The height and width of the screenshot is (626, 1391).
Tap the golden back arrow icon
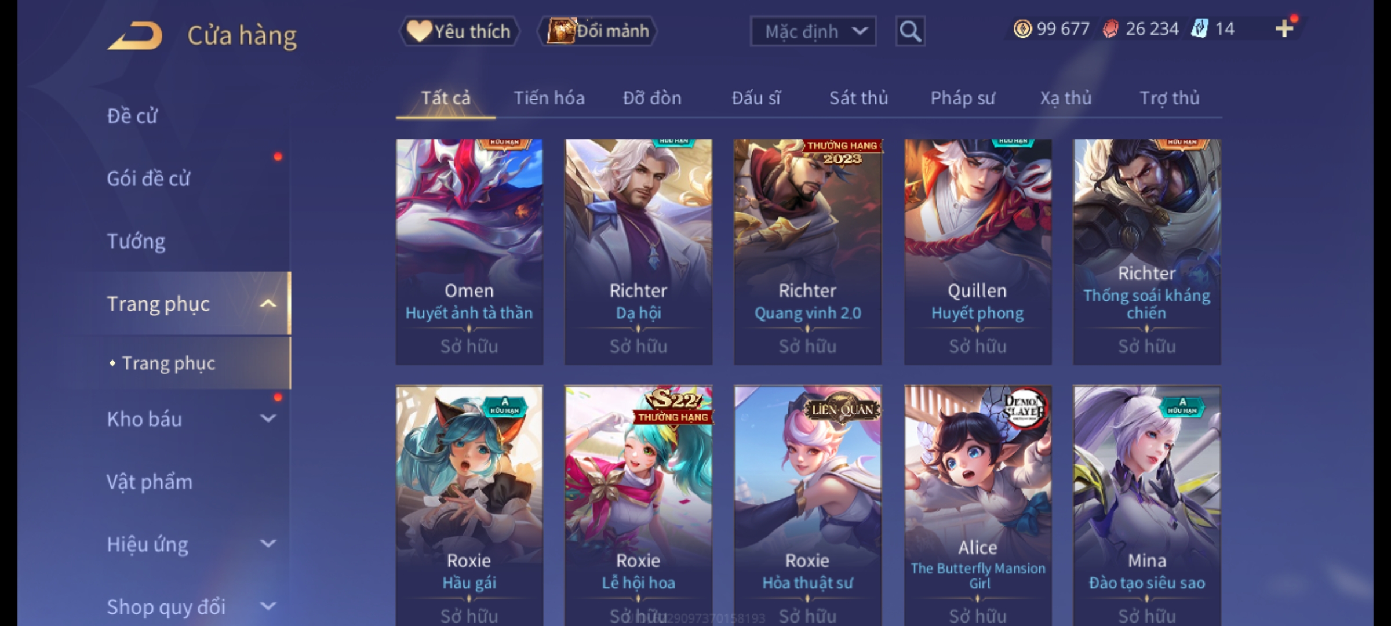coord(135,36)
